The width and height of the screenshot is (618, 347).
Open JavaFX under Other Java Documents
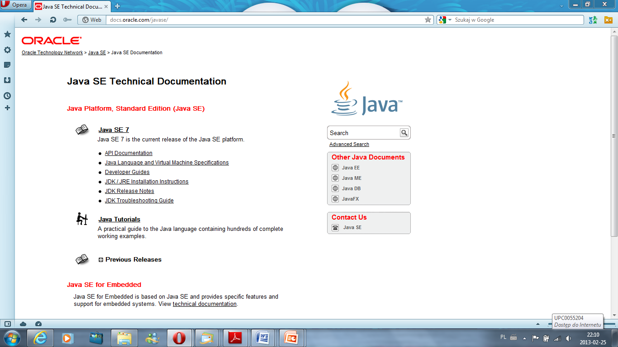click(x=350, y=199)
